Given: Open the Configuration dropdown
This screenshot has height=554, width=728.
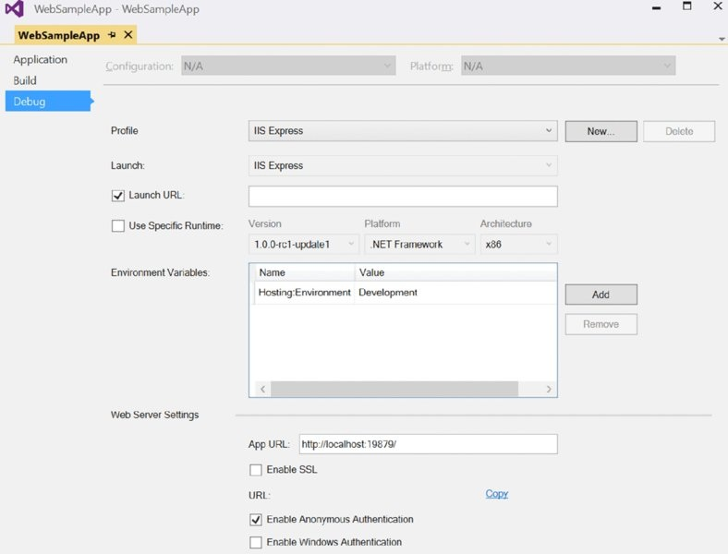Looking at the screenshot, I should (x=288, y=66).
